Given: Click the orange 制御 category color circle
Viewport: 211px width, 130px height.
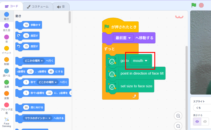Looking at the screenshot, I should (6, 59).
